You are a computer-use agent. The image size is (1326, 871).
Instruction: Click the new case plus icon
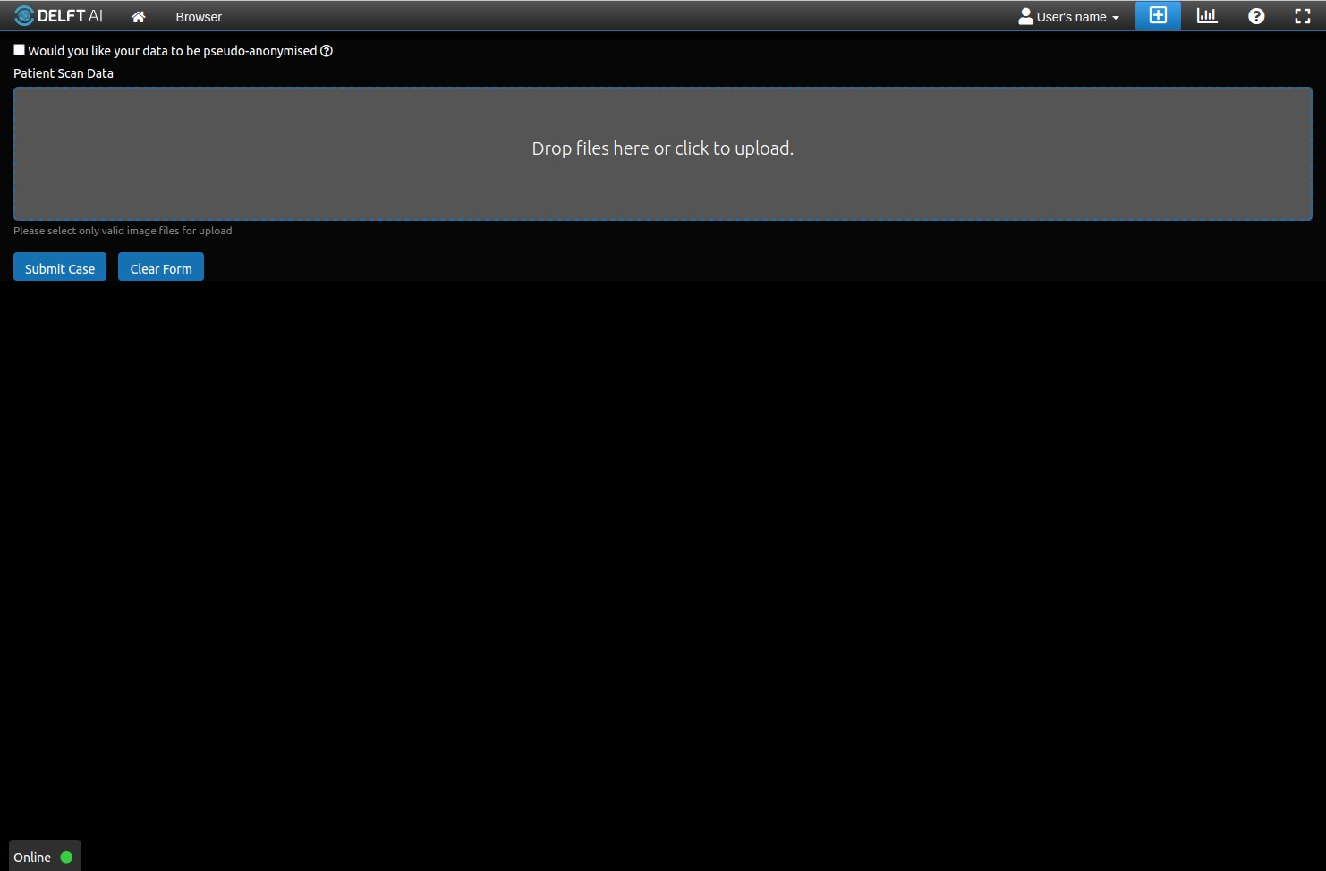click(1158, 15)
